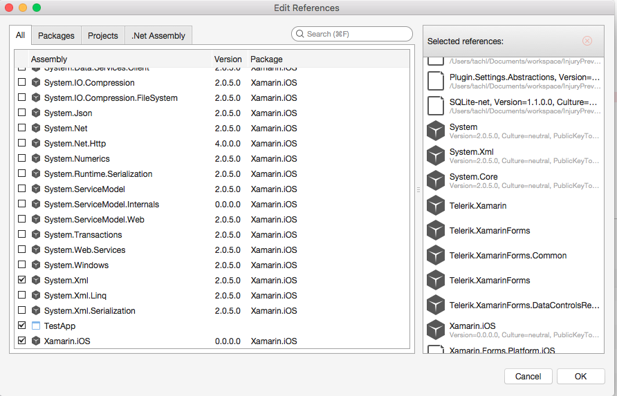
Task: Click the Telerik.Xamarin package icon
Action: coord(436,205)
